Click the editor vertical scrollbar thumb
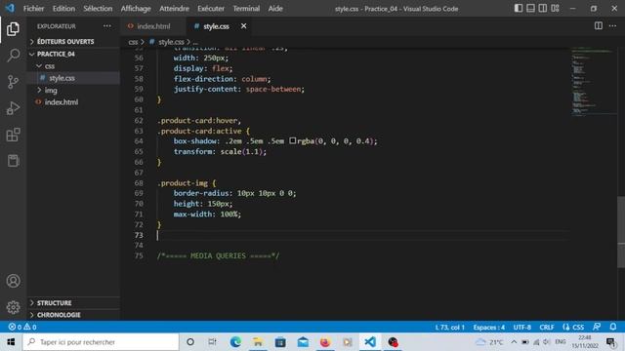The image size is (625, 351). click(621, 232)
